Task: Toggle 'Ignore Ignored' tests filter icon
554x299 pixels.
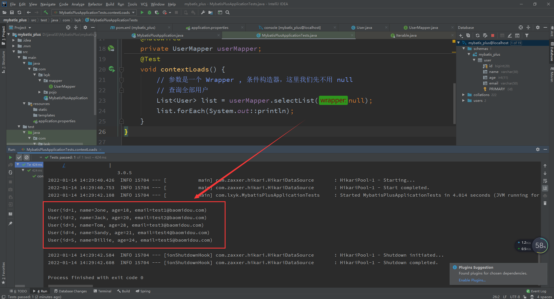Action: coord(27,157)
